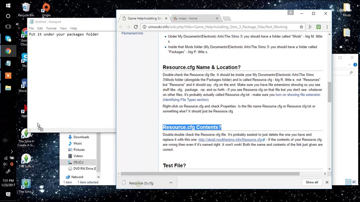Image resolution: width=360 pixels, height=202 pixels.
Task: Close the nraas - home tab
Action: point(217,19)
